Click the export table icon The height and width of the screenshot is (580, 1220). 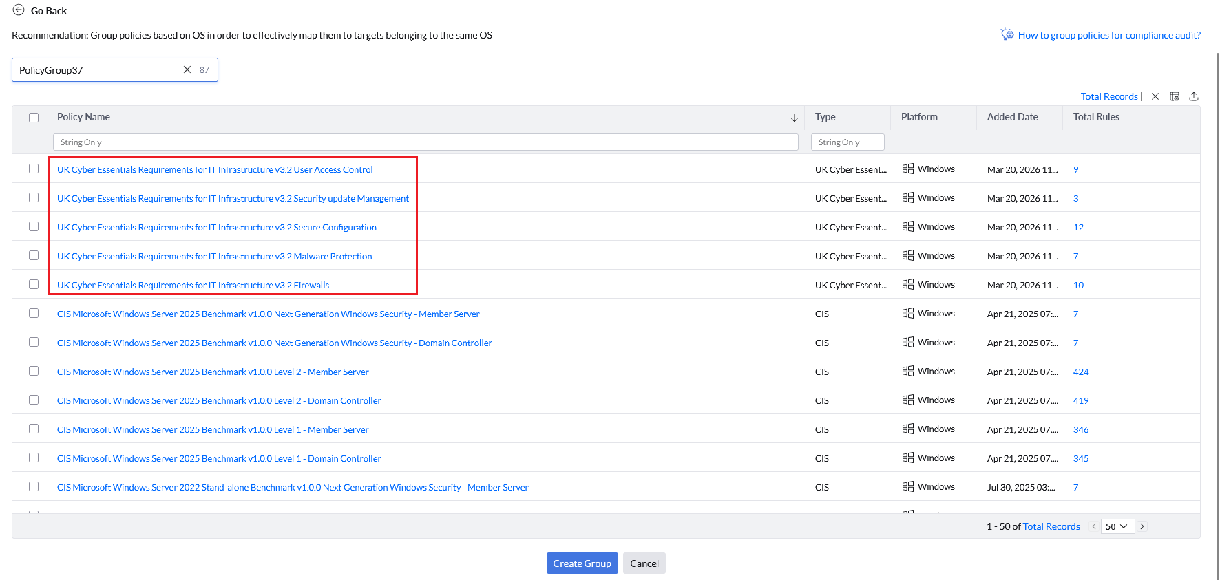pos(1194,96)
